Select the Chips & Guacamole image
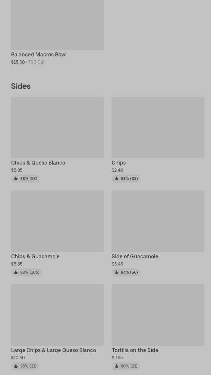 [57, 221]
